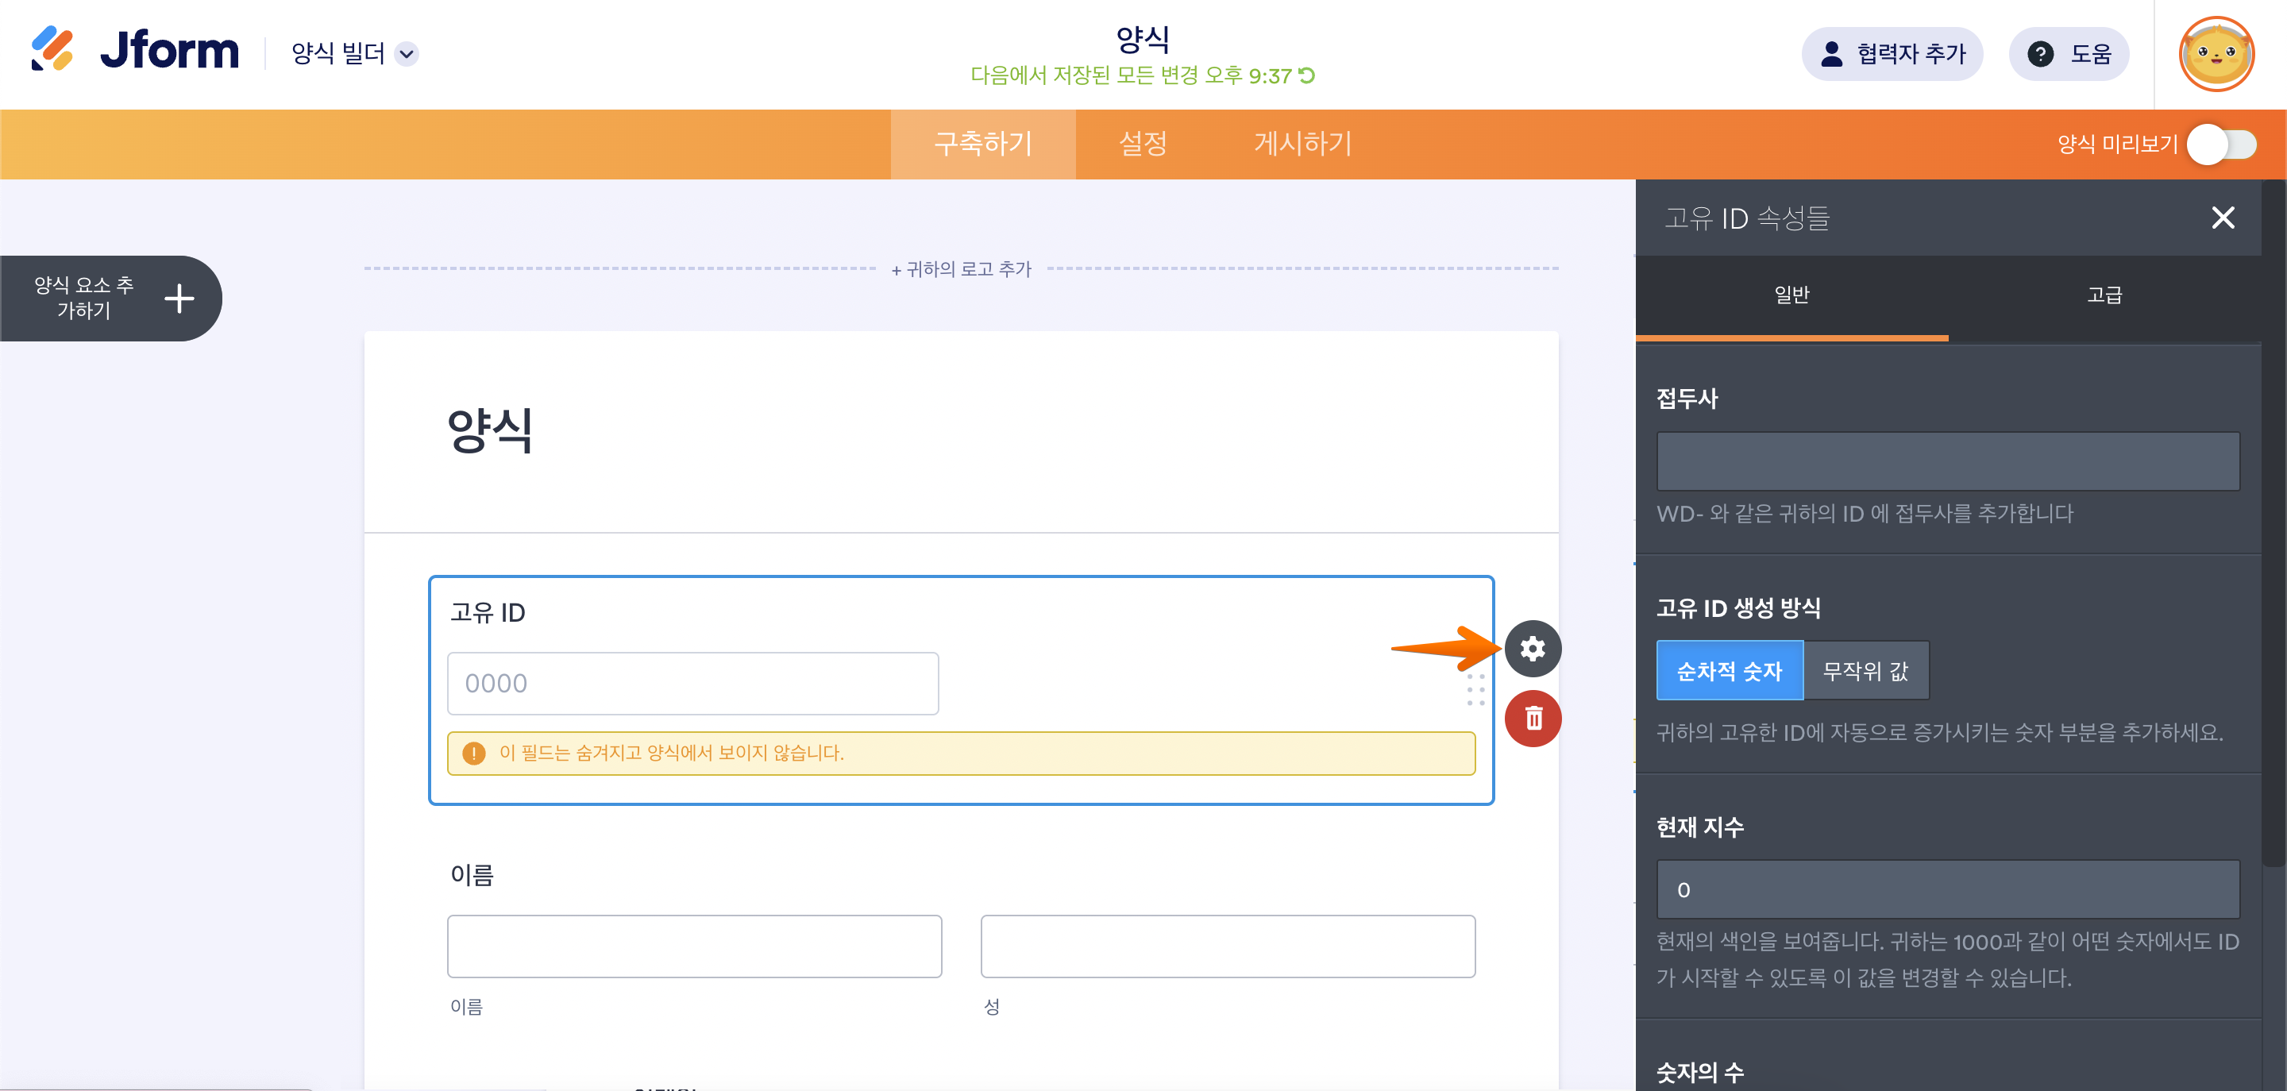Open the 게시하기 tab
This screenshot has width=2287, height=1091.
tap(1302, 144)
